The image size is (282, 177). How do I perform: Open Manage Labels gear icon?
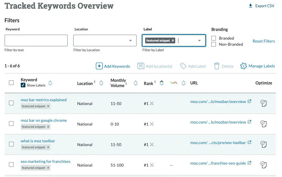[244, 66]
